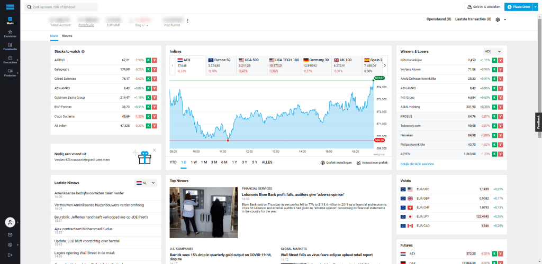The height and width of the screenshot is (264, 542).
Task: Open Portefeuille in left sidebar
Action: click(10, 46)
